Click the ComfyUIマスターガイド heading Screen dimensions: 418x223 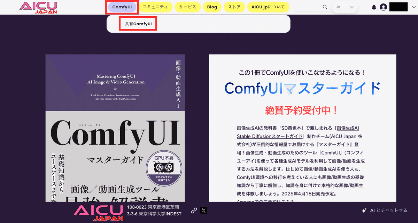coord(302,89)
